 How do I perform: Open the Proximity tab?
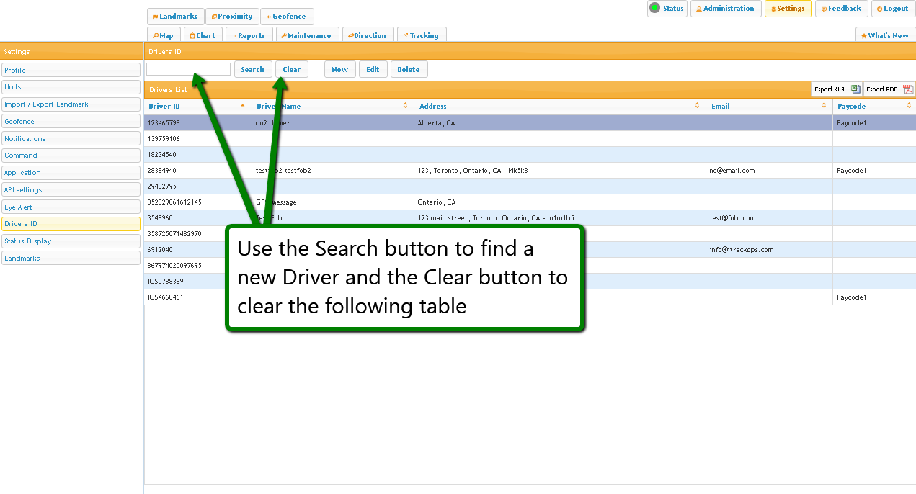(x=232, y=17)
